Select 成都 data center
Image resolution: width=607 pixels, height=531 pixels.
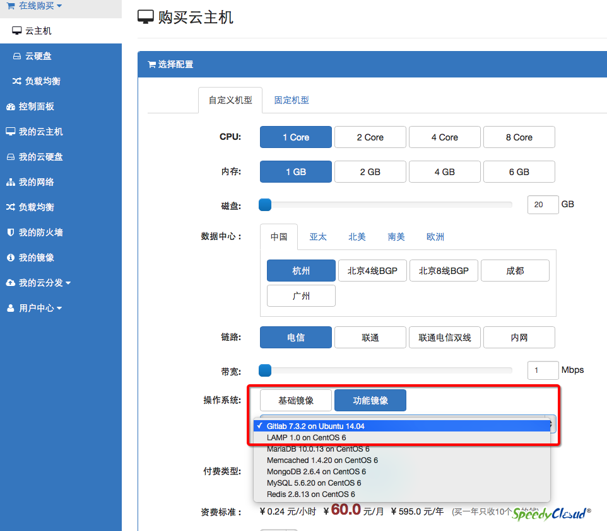click(x=515, y=270)
